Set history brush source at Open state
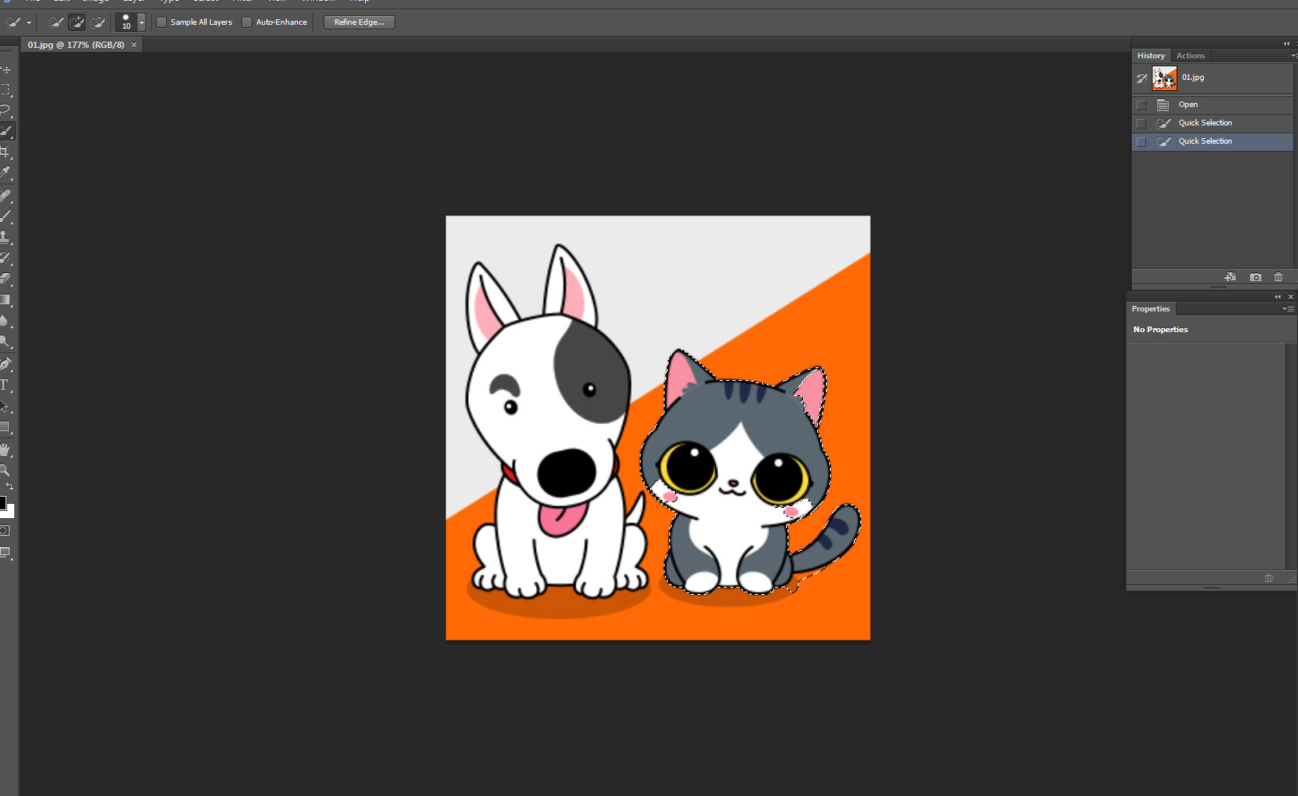The width and height of the screenshot is (1298, 796). point(1141,105)
